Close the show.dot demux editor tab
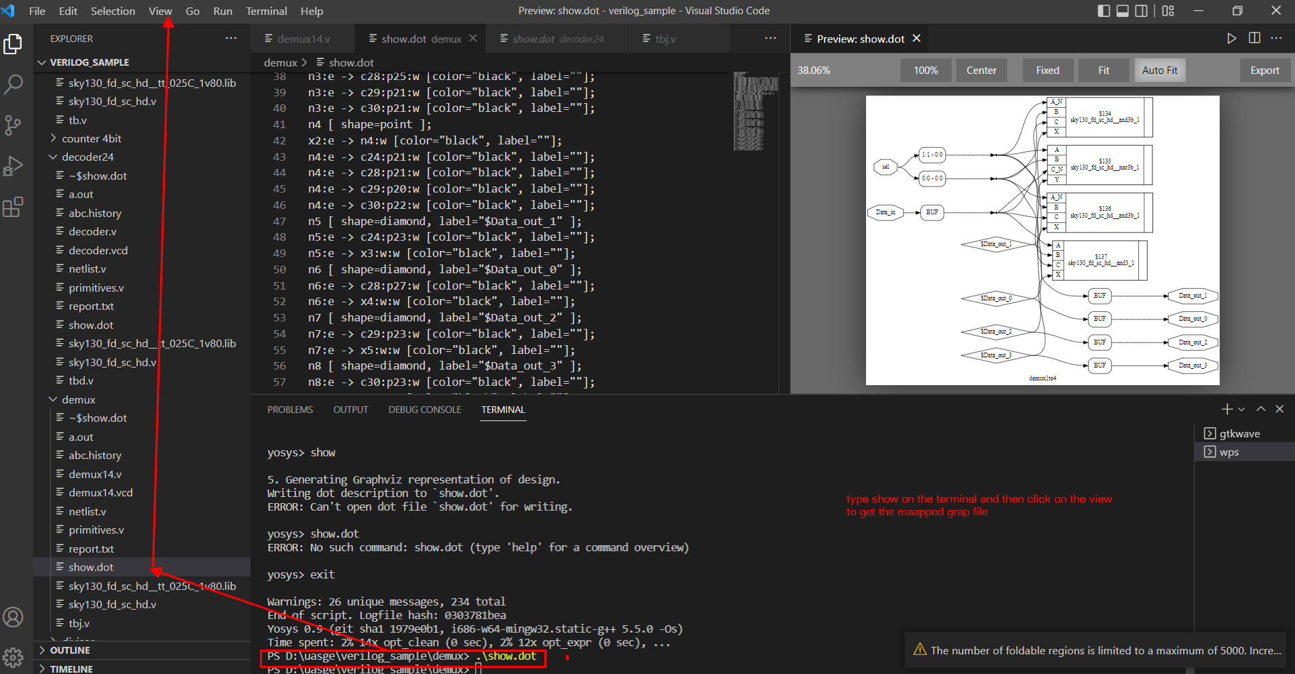This screenshot has width=1295, height=674. tap(473, 39)
